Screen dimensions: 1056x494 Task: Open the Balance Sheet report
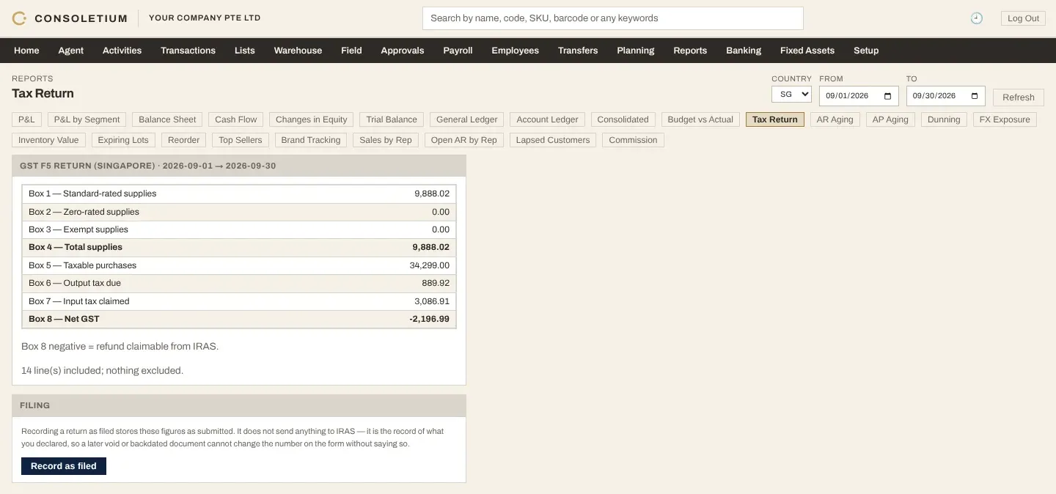(167, 119)
